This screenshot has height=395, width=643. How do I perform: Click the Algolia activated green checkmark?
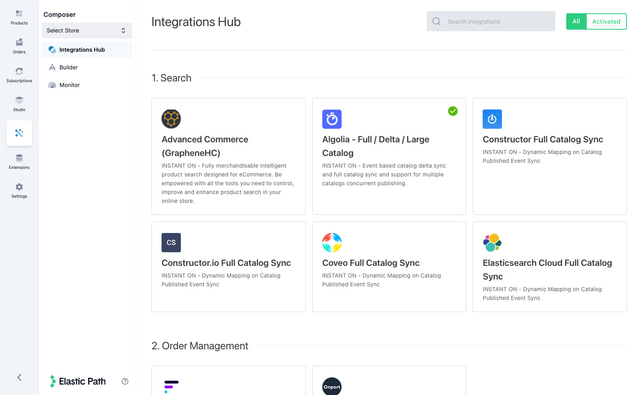coord(453,111)
